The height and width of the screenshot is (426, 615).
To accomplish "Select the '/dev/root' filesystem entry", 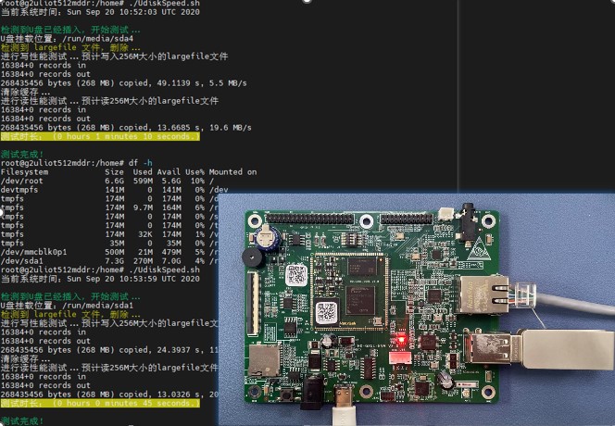I will (22, 182).
